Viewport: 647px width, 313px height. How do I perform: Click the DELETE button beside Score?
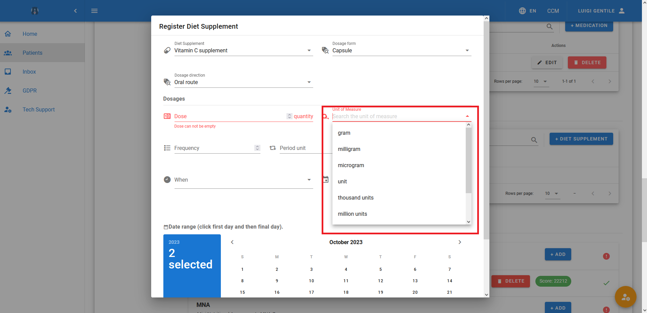click(x=510, y=281)
